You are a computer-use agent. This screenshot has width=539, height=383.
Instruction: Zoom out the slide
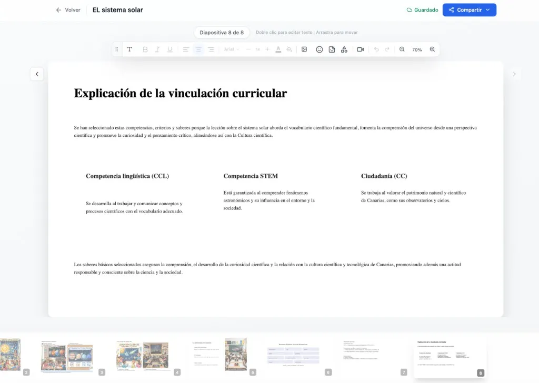point(402,49)
